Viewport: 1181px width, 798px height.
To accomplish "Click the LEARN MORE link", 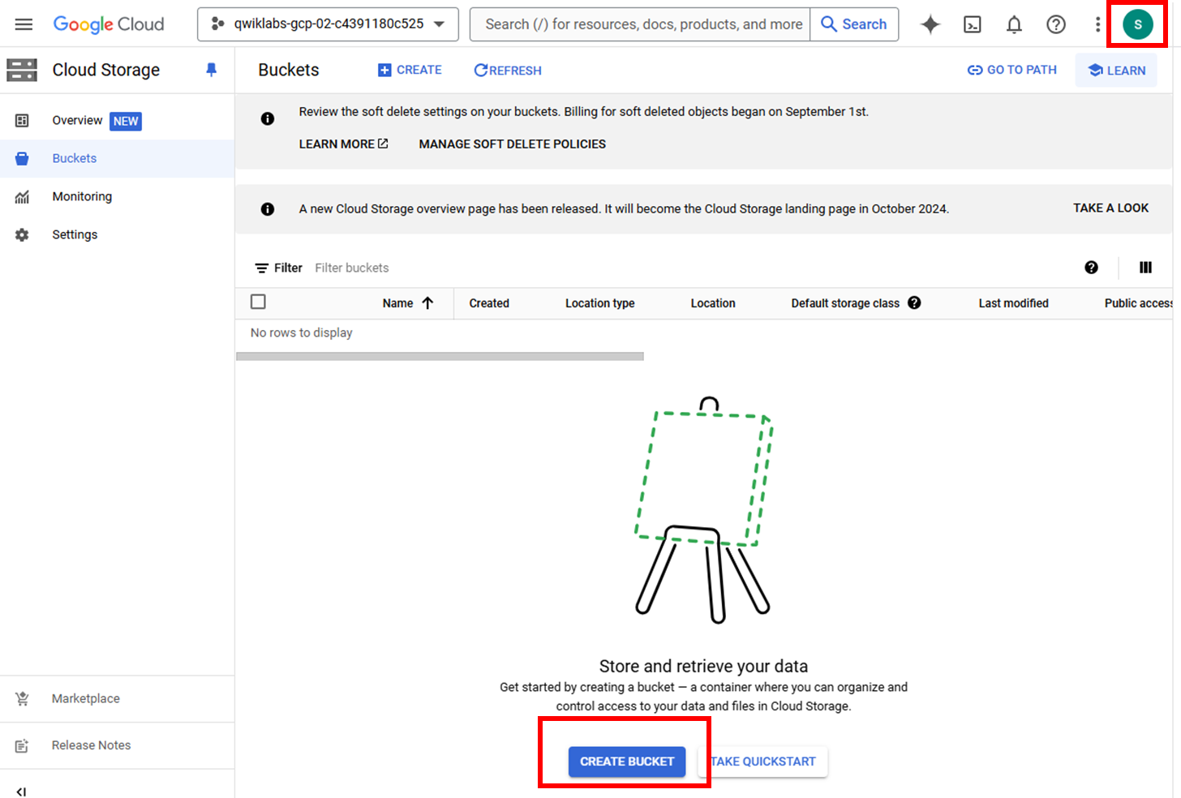I will pos(343,144).
